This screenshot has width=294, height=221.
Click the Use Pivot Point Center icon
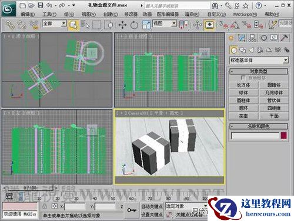183,25
